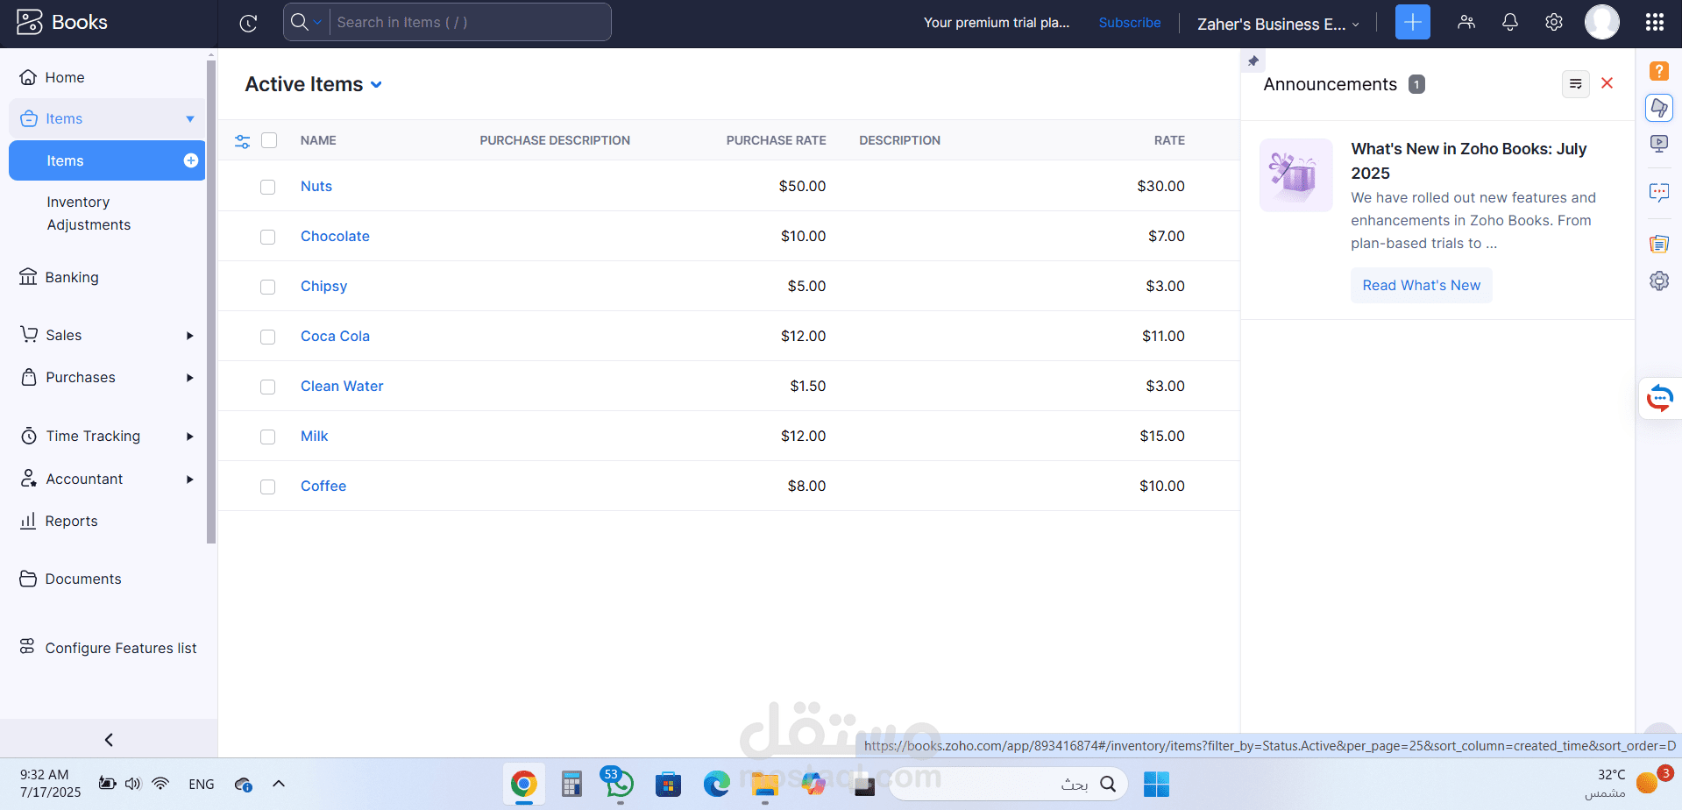Focus the Search in Items field
Image resolution: width=1682 pixels, height=810 pixels.
[469, 22]
